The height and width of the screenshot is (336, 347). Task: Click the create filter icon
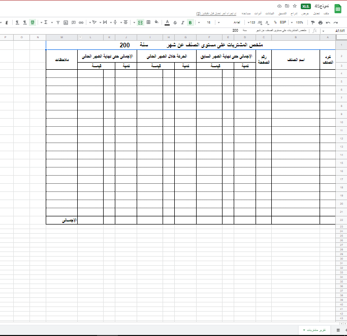coord(58,22)
